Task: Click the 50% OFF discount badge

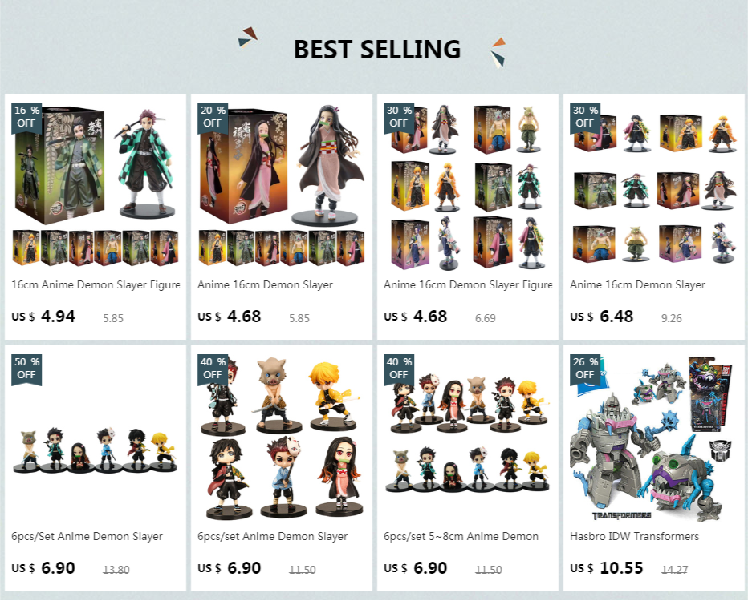Action: 26,369
